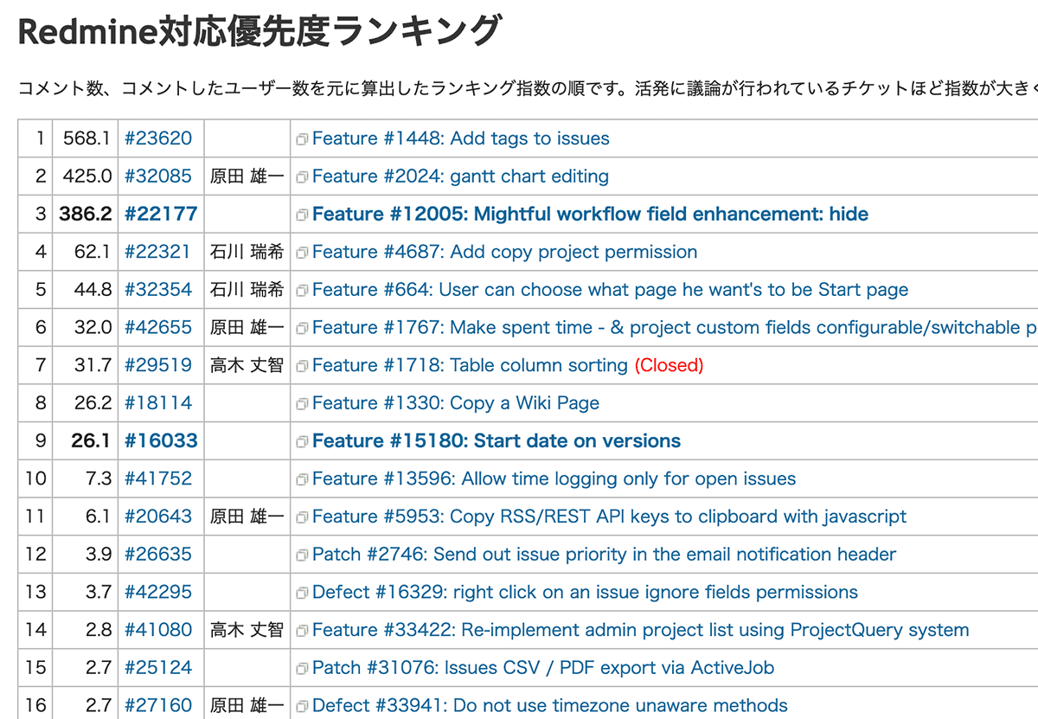The image size is (1038, 719).
Task: Click the small icon before Feature #33422
Action: (302, 631)
